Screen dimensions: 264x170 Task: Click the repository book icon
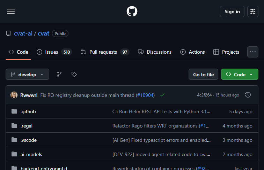click(8, 33)
